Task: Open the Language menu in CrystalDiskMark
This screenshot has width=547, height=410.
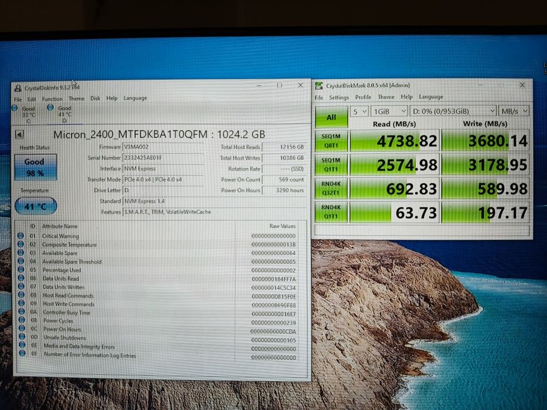Action: (431, 97)
